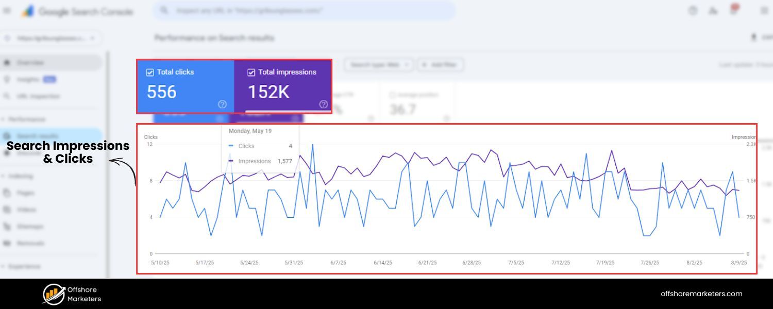
Task: Open the Sitemaps section
Action: (29, 226)
